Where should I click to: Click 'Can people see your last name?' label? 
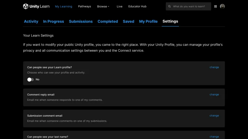[48, 137]
